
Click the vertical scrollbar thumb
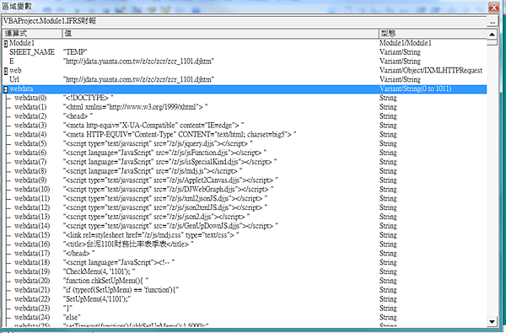[x=492, y=42]
